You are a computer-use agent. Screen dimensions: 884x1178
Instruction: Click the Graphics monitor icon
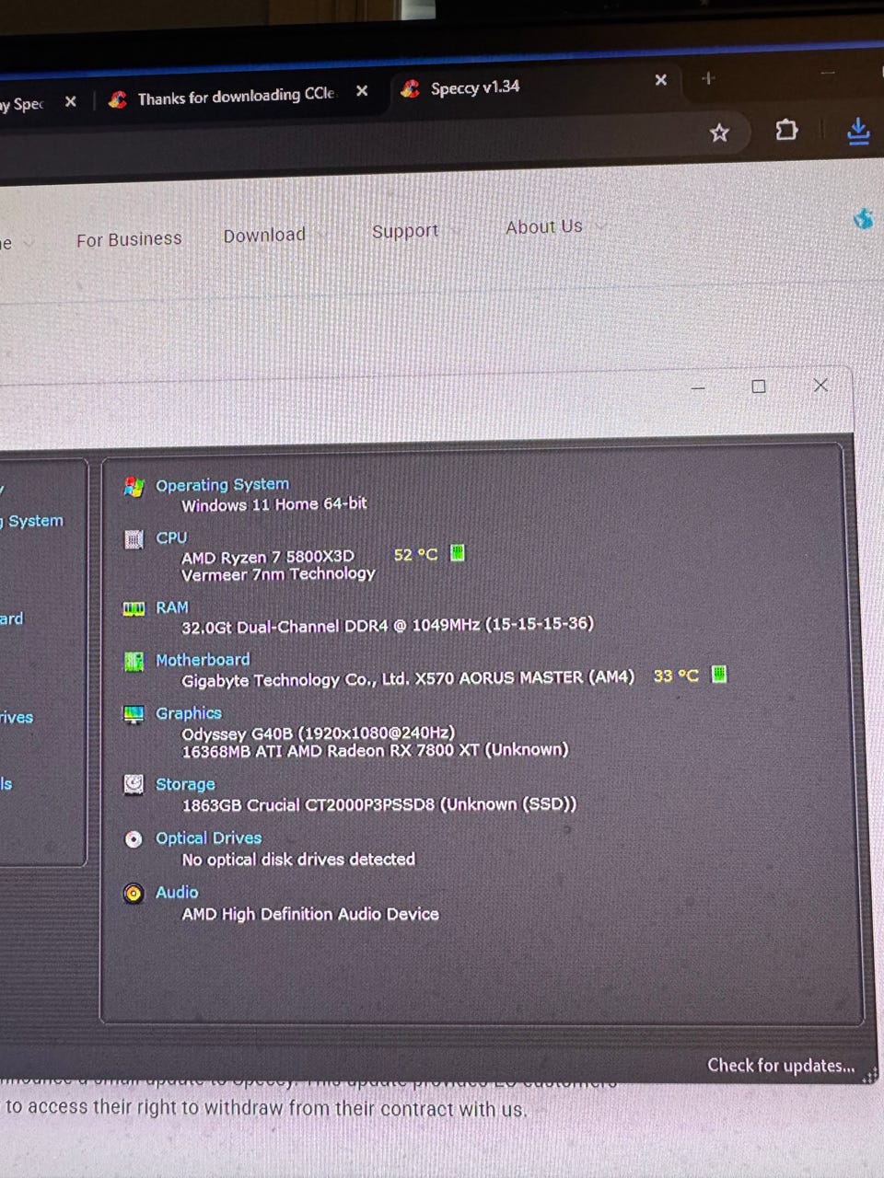(134, 714)
